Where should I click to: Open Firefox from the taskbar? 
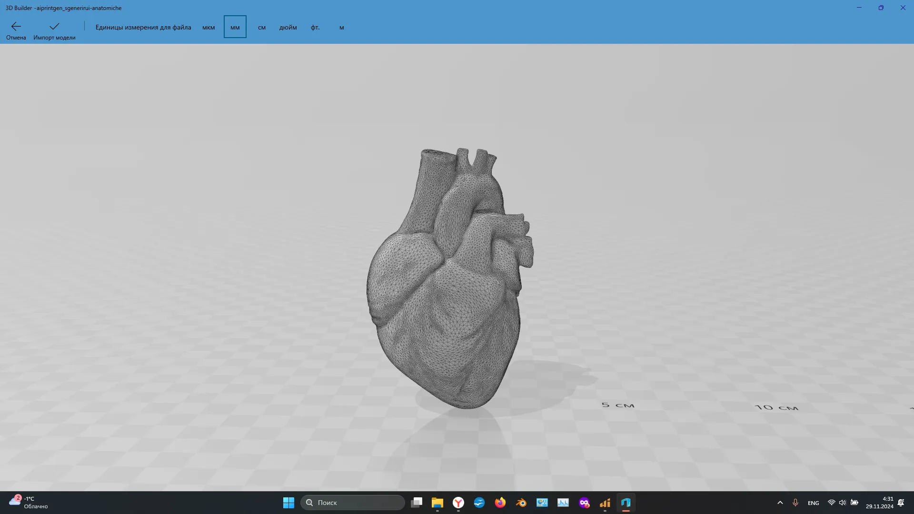click(x=500, y=503)
